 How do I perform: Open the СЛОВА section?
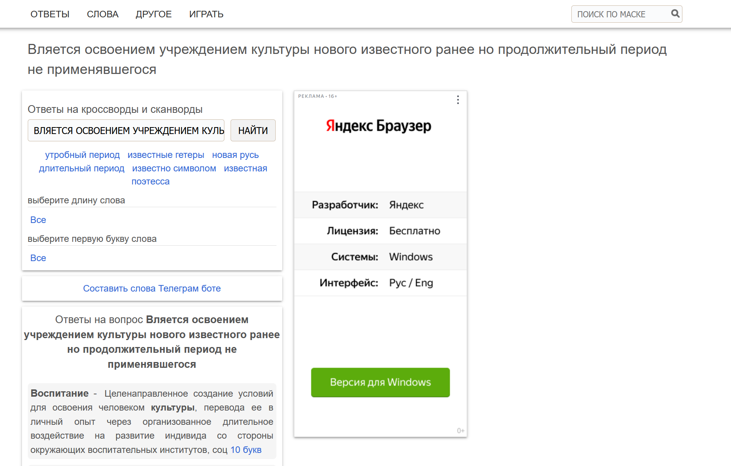pos(103,14)
